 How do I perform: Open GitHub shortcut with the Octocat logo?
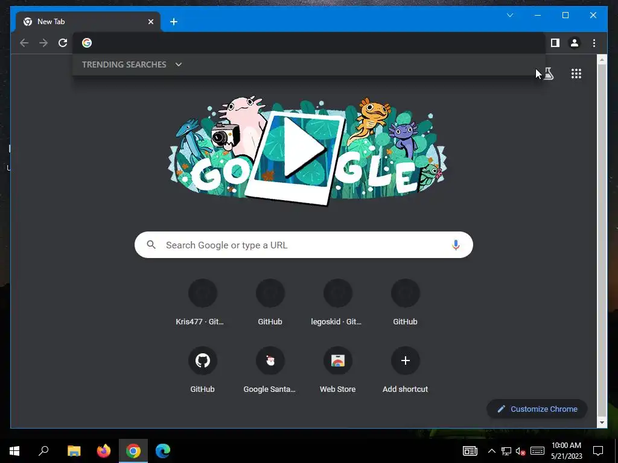coord(202,370)
